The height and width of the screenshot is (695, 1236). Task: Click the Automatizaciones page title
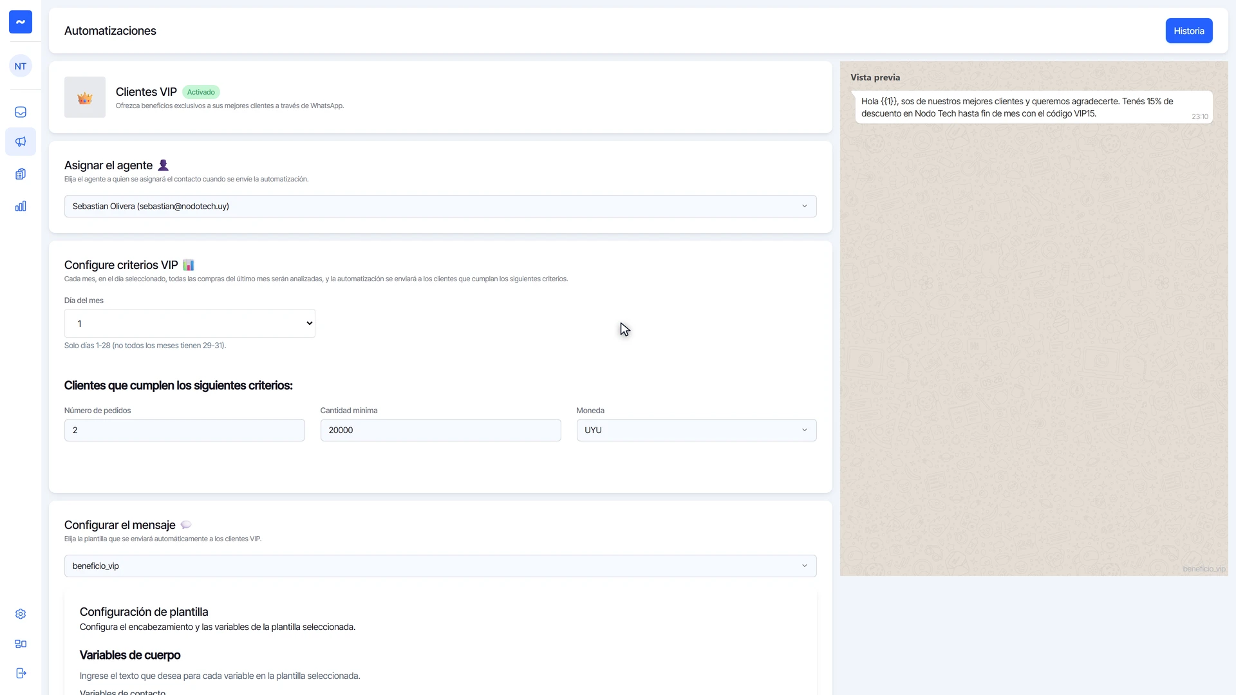110,31
